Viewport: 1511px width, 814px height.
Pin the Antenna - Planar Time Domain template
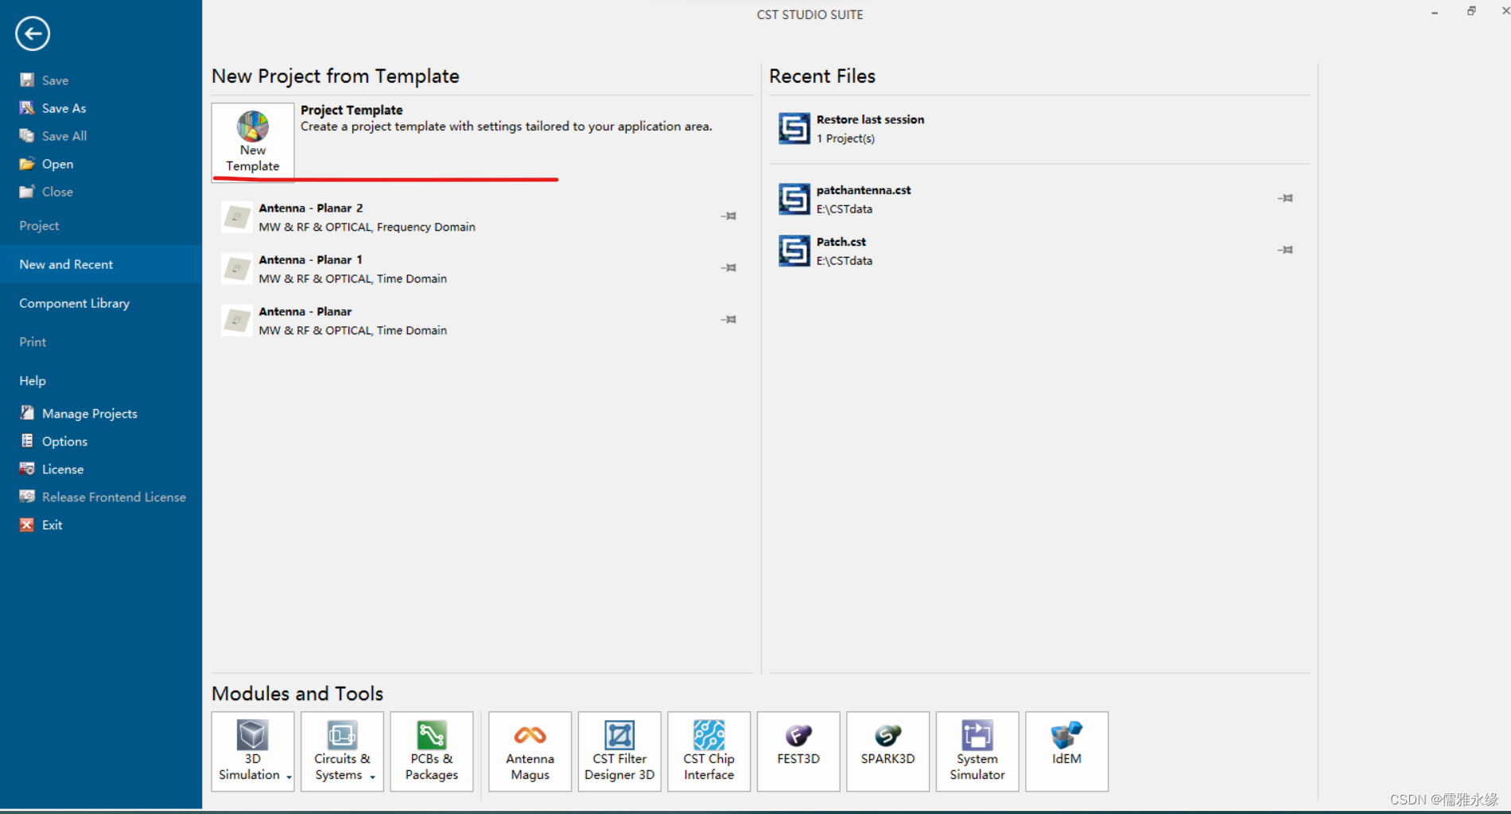(x=728, y=319)
